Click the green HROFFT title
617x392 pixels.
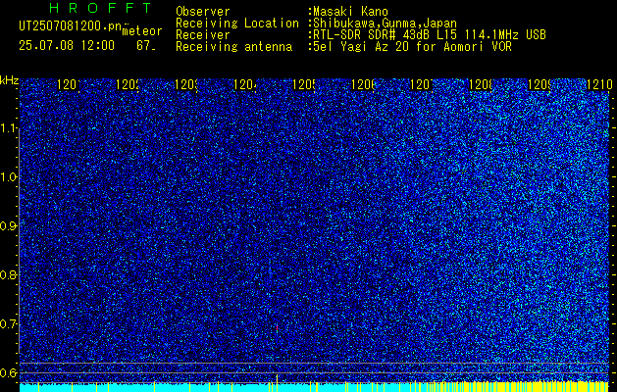coord(101,8)
